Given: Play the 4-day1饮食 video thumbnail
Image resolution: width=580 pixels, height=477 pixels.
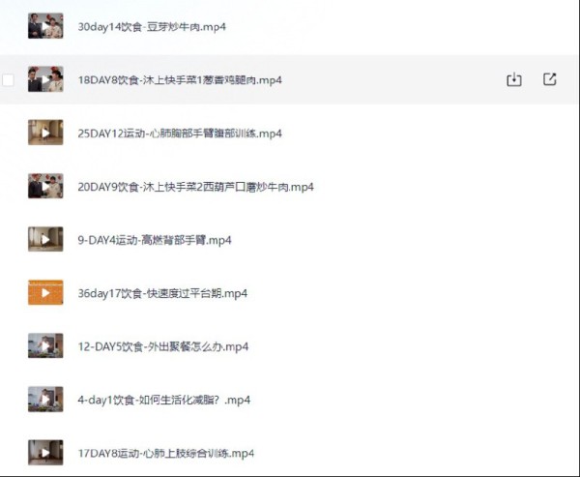Looking at the screenshot, I should click(x=45, y=400).
